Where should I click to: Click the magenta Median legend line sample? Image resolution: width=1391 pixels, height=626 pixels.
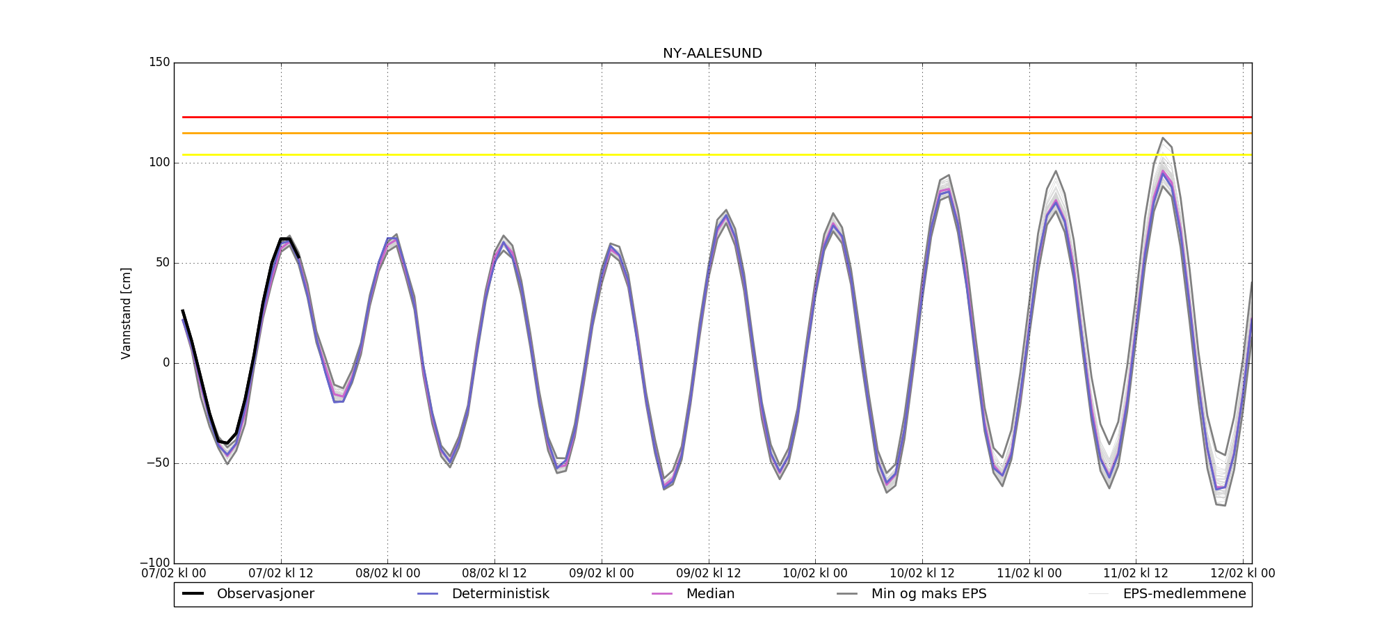tap(661, 594)
